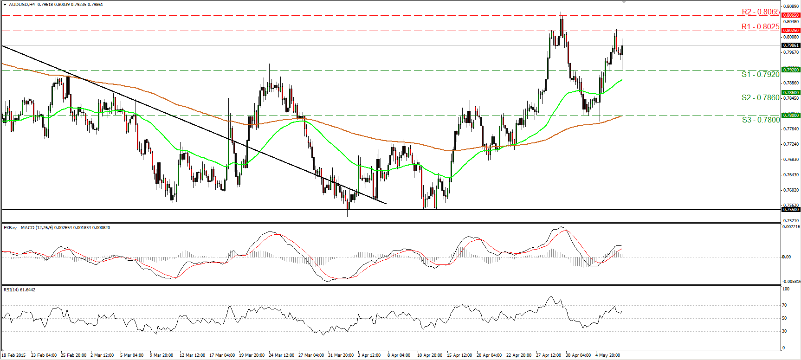Click the 4 May 20:00 time label
Screen dimensions: 801x360
pos(607,355)
